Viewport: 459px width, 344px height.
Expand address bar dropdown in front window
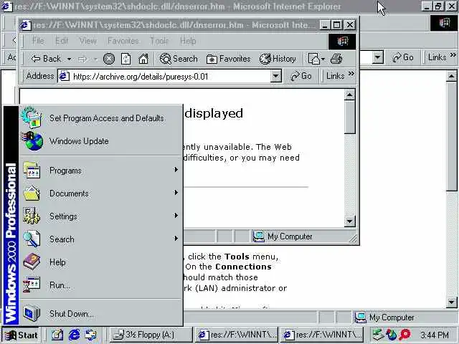(275, 77)
